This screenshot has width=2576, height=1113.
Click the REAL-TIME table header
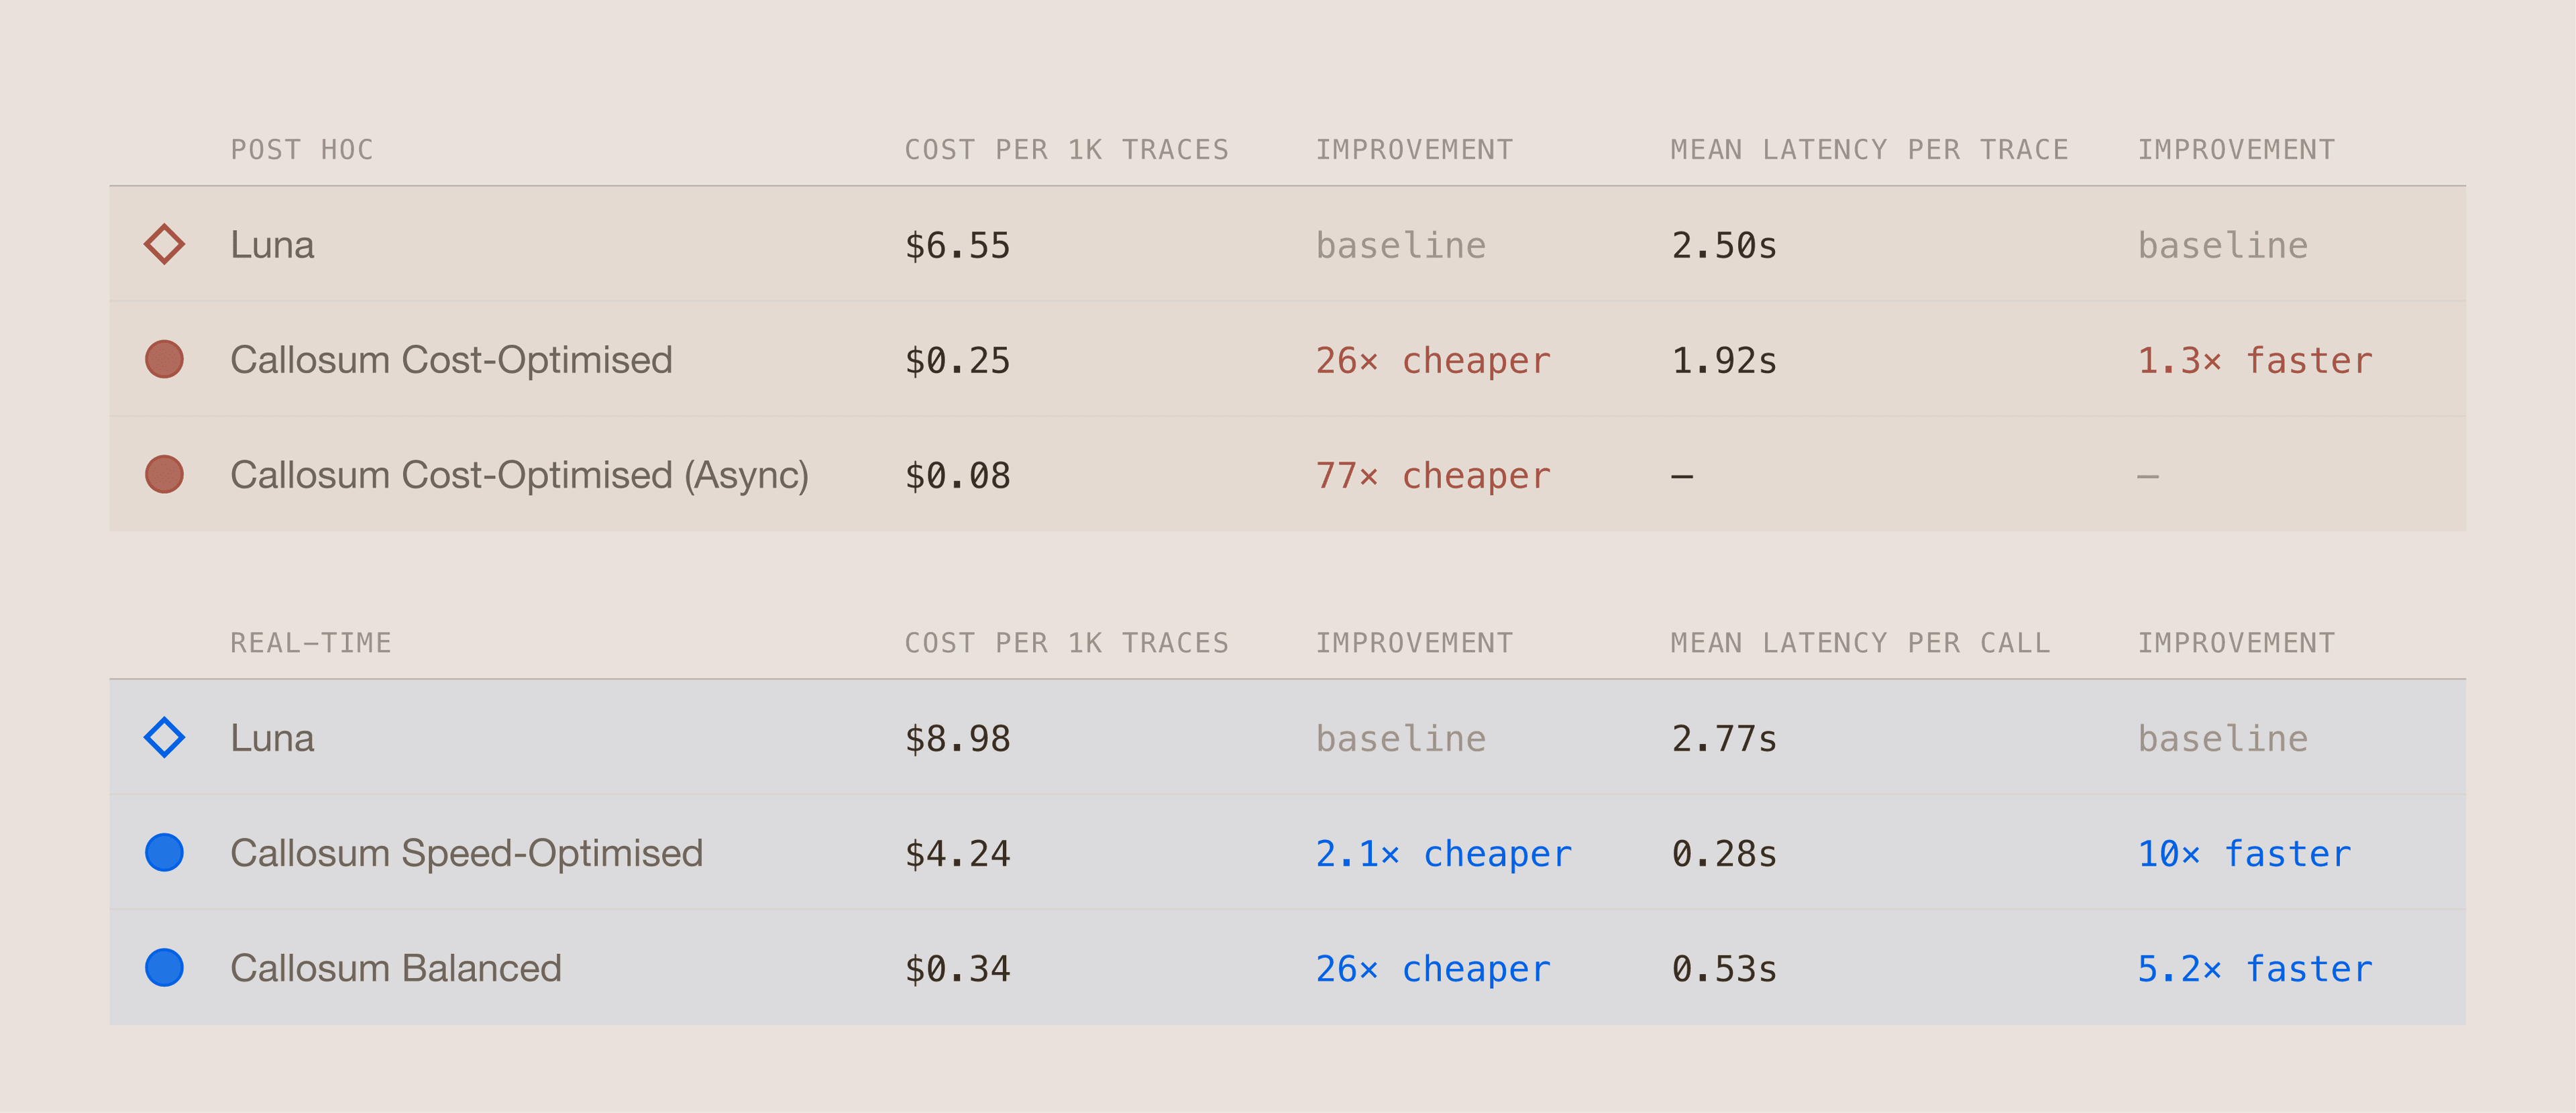pyautogui.click(x=311, y=643)
